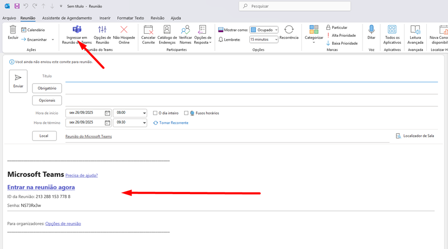Click the Ditar microphone icon
Screen dimensions: 448x249
click(372, 30)
